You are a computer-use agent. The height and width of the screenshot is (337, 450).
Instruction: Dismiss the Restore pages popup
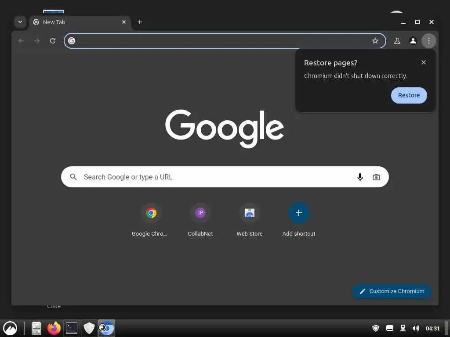point(424,62)
